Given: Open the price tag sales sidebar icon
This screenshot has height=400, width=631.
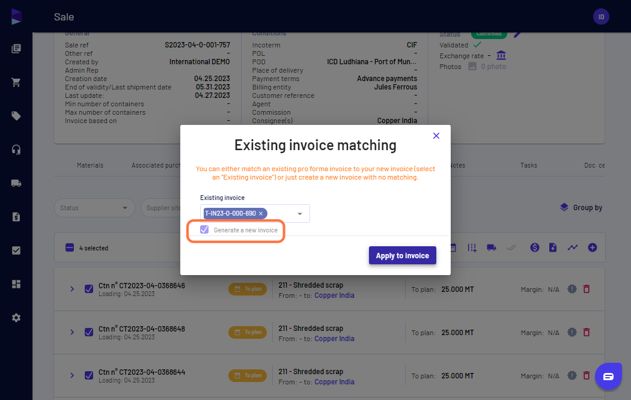Looking at the screenshot, I should [x=16, y=116].
